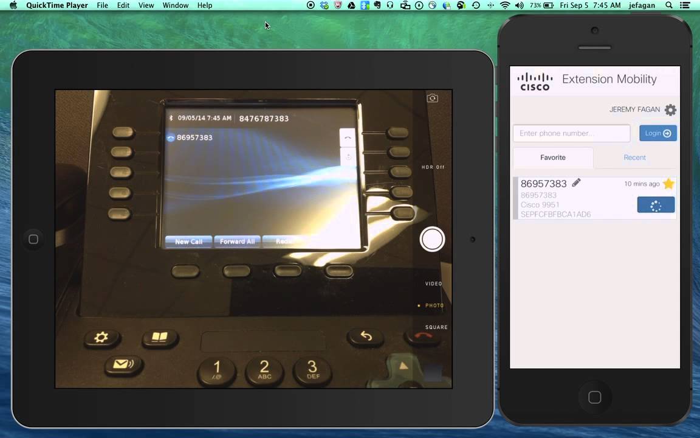
Task: Click the Login button
Action: pyautogui.click(x=657, y=133)
